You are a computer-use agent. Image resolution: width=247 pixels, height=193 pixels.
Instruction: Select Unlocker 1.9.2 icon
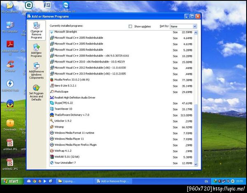click(52, 121)
